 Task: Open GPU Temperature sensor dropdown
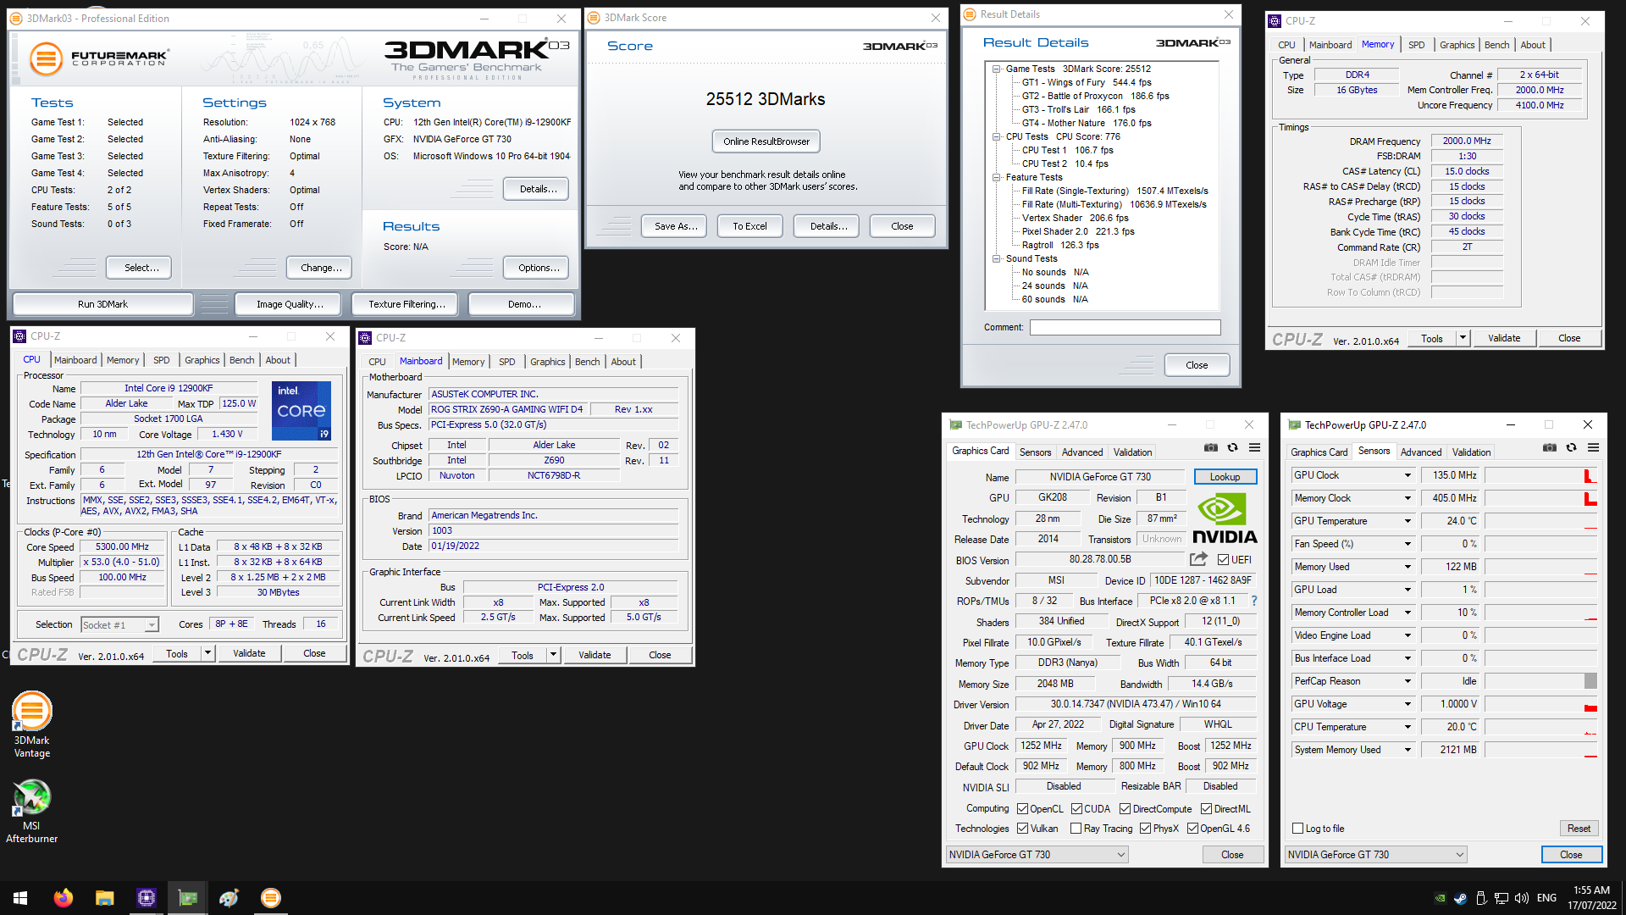1408,521
